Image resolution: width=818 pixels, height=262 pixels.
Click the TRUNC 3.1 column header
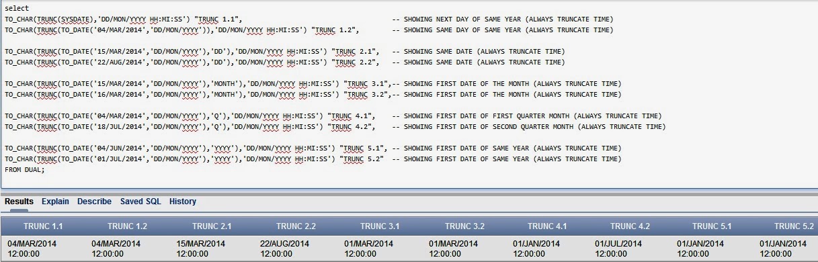[x=380, y=226]
